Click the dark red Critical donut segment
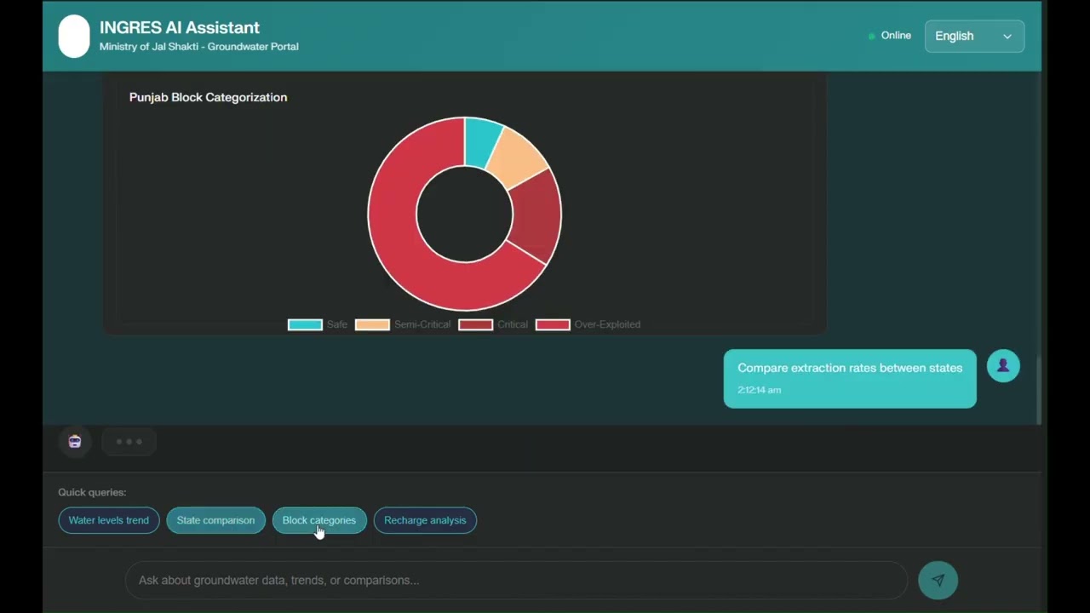Screen dimensions: 1090x613 coord(536,216)
